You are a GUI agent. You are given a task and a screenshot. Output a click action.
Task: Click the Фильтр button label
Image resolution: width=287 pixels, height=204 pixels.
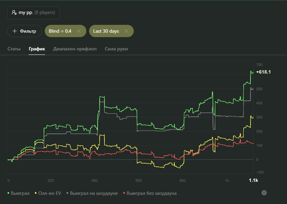28,31
